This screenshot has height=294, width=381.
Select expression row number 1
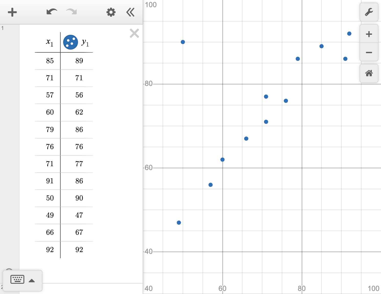[3, 28]
